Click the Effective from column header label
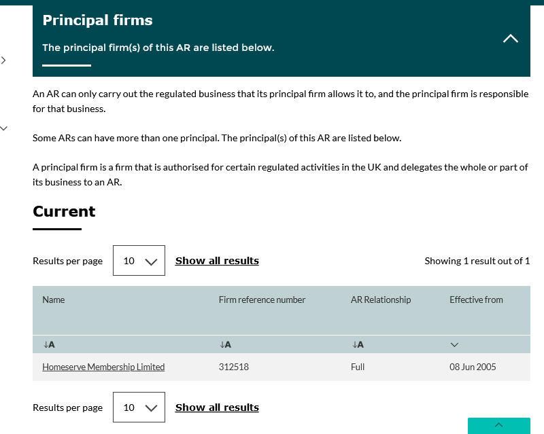 coord(476,300)
